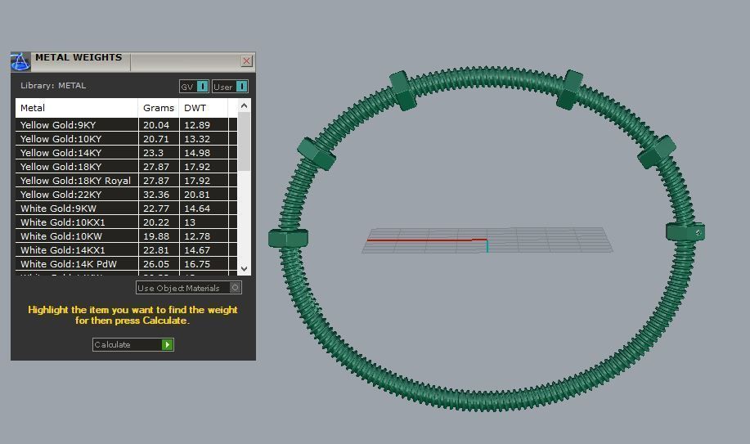Click the 13 DWT value
Viewport: 750px width, 444px height.
coord(190,222)
